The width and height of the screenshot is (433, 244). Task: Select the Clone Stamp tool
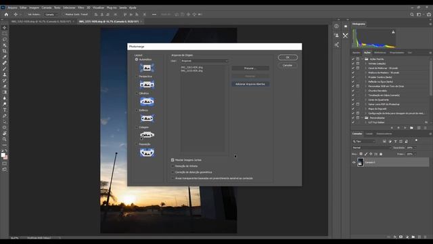5,75
